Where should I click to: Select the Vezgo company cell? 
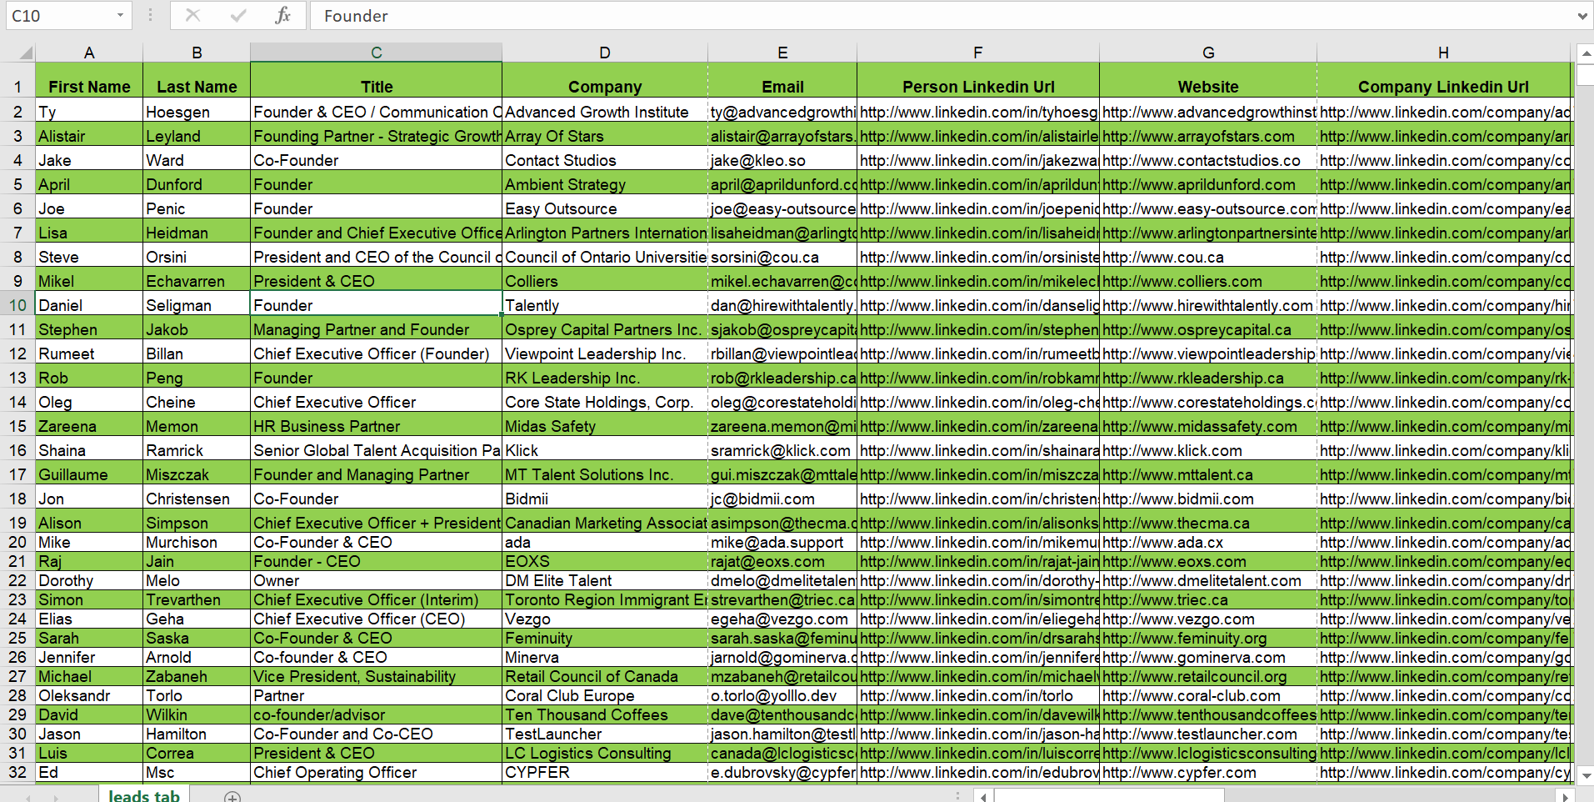pos(605,619)
